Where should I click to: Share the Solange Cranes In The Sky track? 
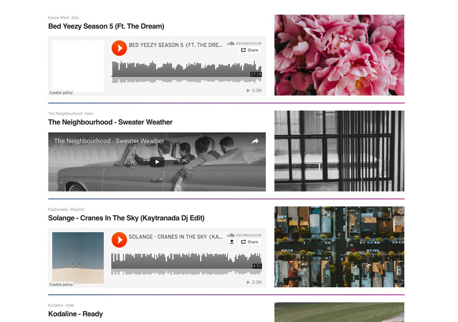coord(250,242)
